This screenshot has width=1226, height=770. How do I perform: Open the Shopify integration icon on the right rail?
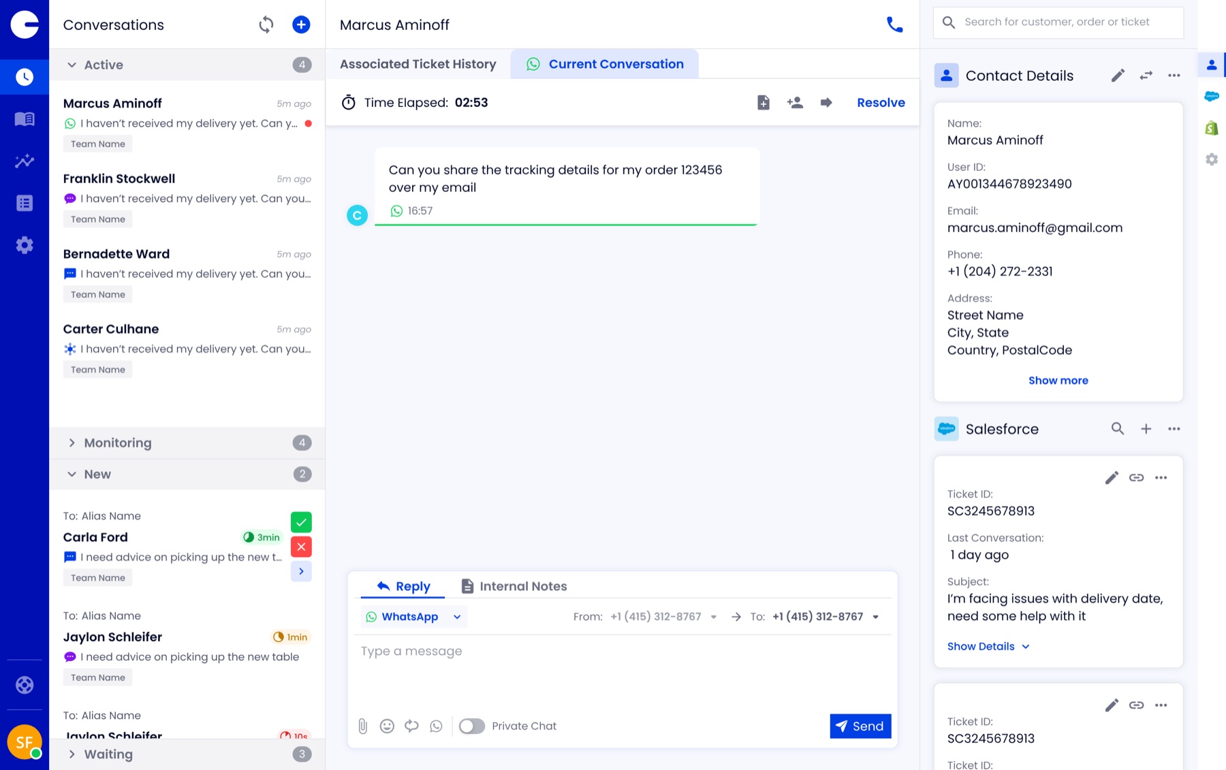point(1212,128)
